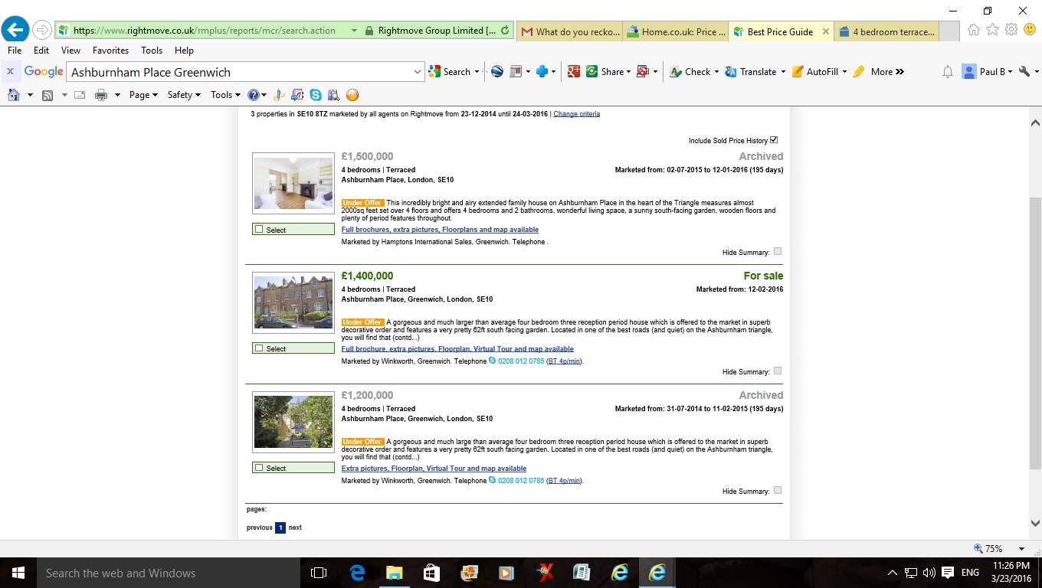This screenshot has width=1042, height=588.
Task: Expand the Safety dropdown menu
Action: [184, 95]
